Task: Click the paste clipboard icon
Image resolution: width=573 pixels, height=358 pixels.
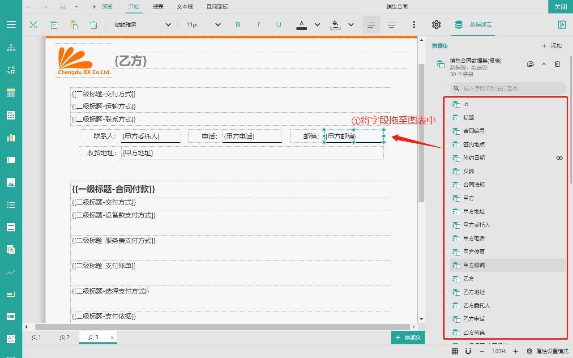Action: [73, 25]
